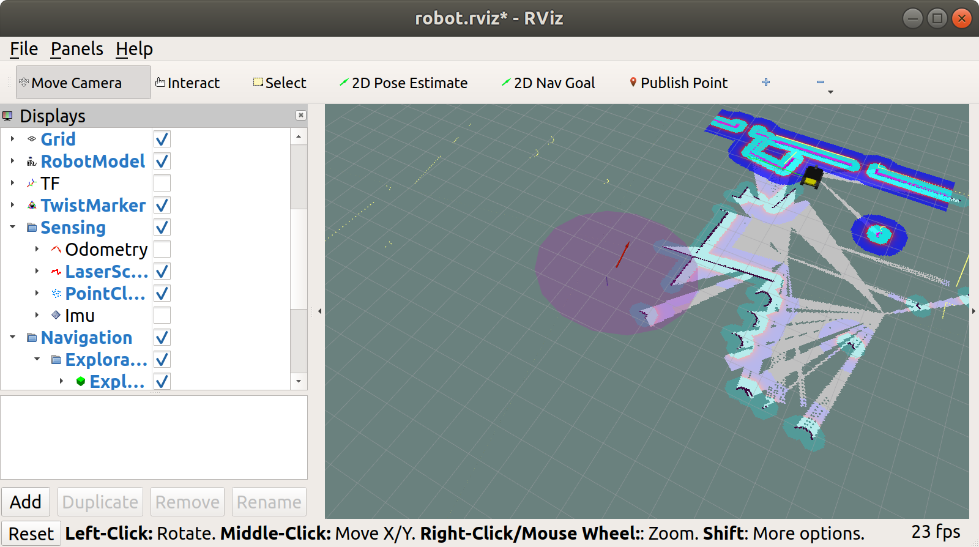Expand the Odometry entry
Screen dimensions: 979x547
pyautogui.click(x=37, y=249)
